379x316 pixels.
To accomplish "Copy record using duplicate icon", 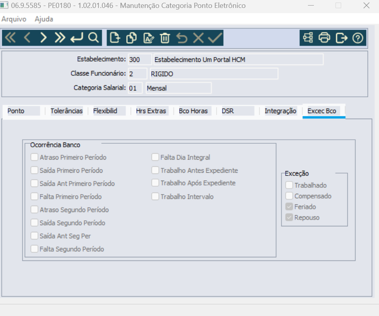I will click(131, 38).
